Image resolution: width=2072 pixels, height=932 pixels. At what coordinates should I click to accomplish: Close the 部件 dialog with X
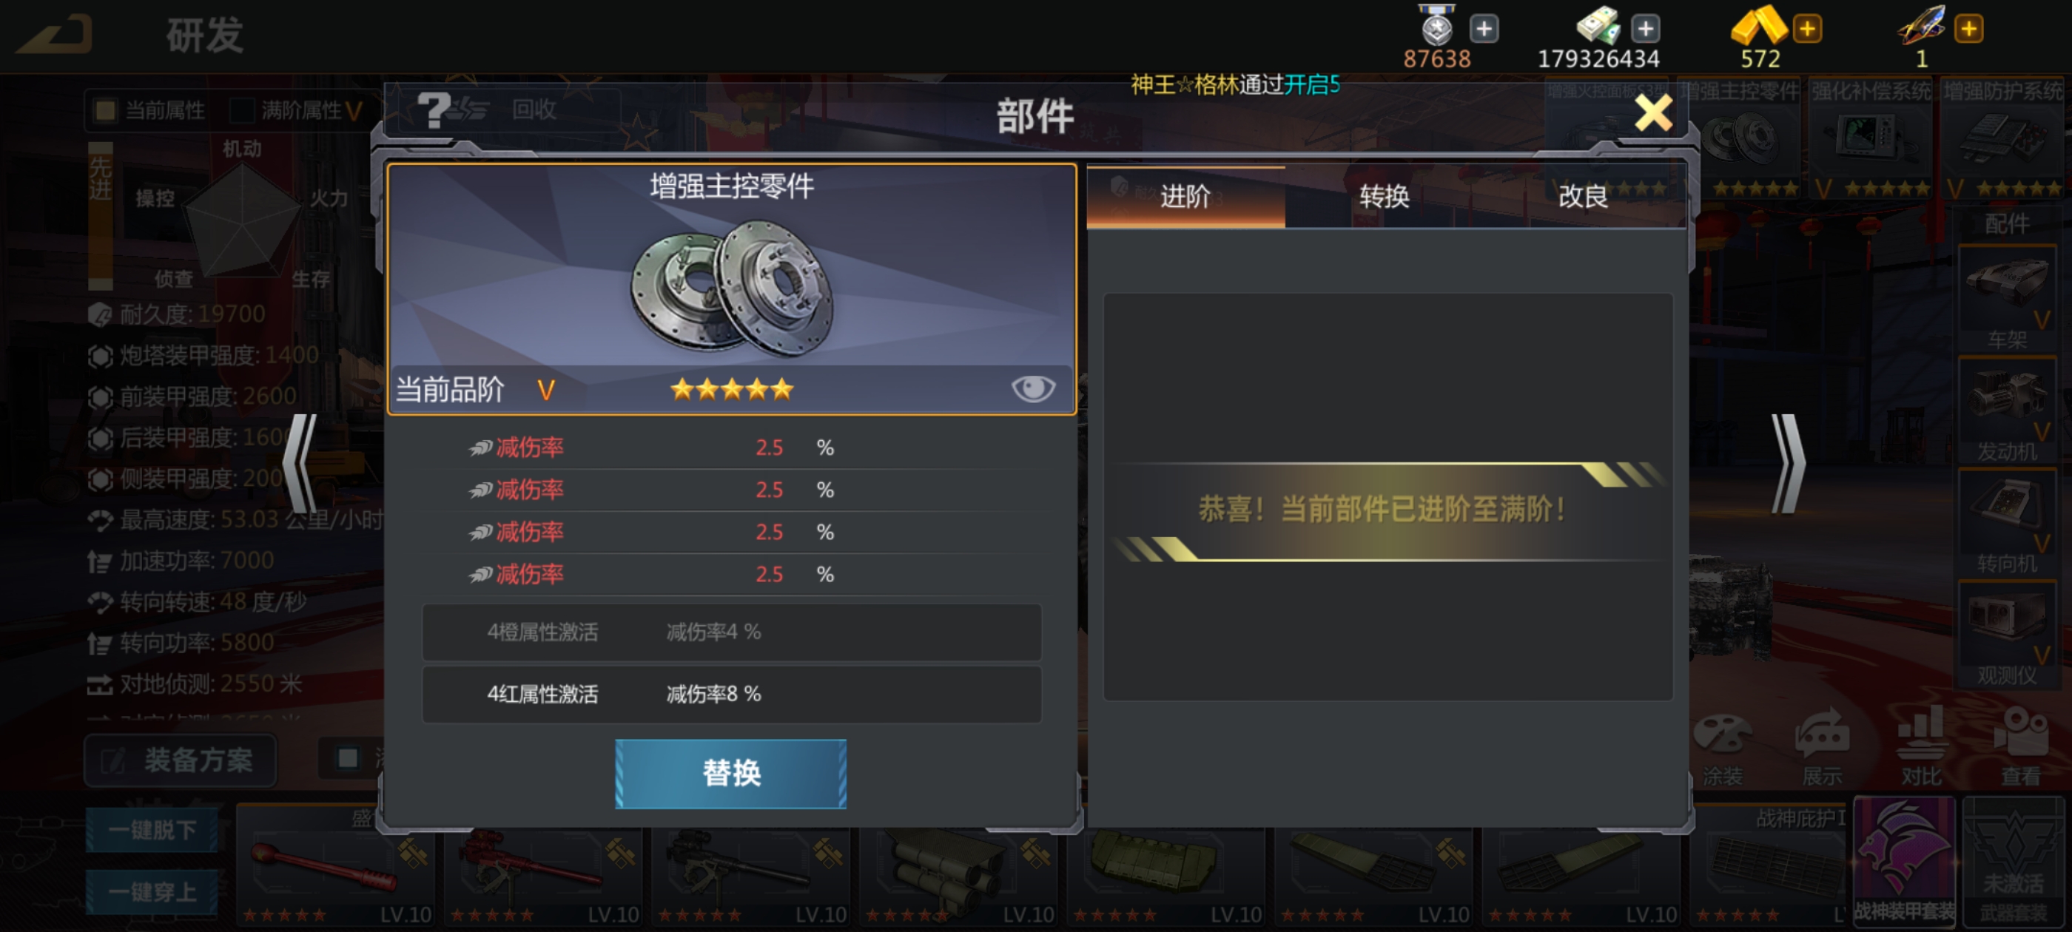tap(1654, 113)
